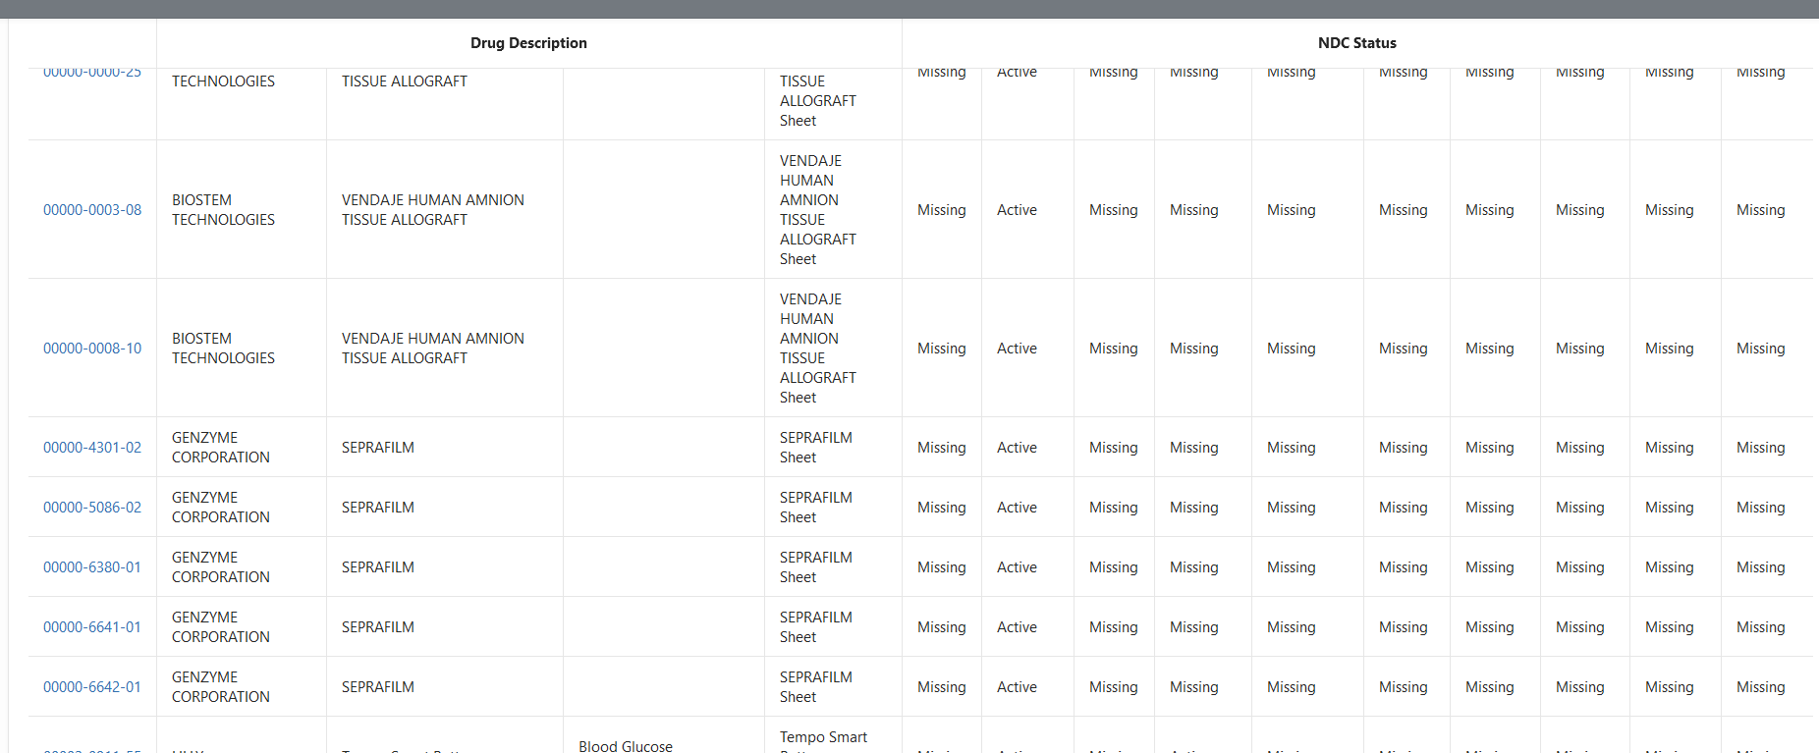Click Active status in 00000-6642-01 row
This screenshot has height=753, width=1819.
tap(1017, 687)
